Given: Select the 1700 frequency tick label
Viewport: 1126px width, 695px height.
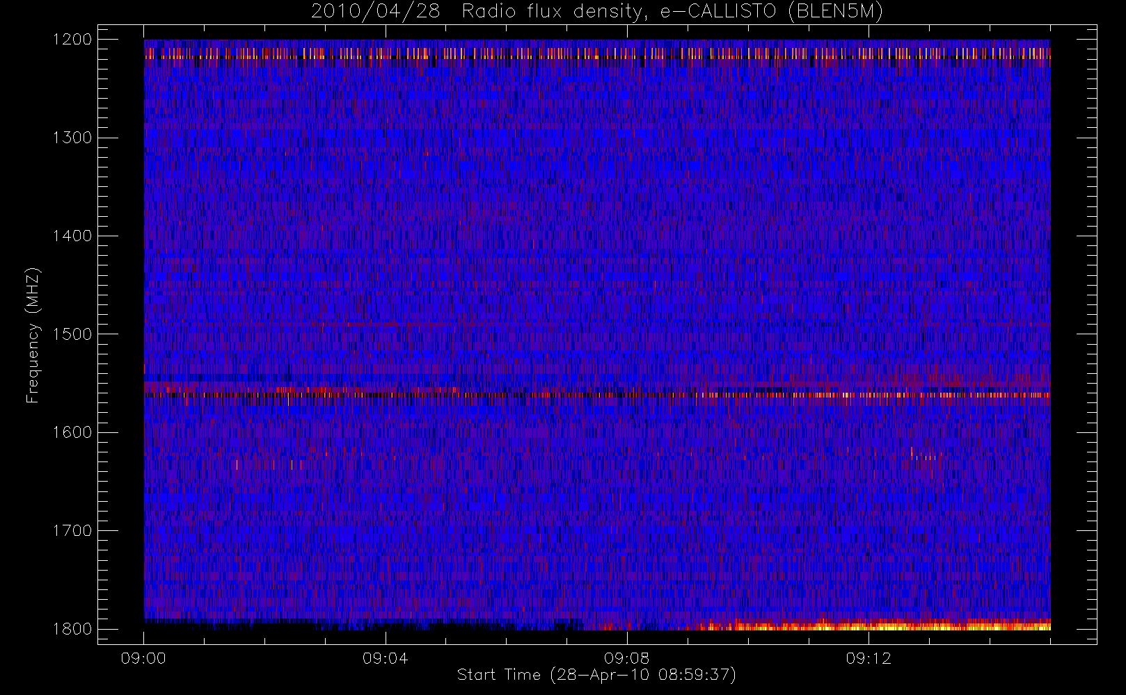Looking at the screenshot, I should pyautogui.click(x=72, y=530).
